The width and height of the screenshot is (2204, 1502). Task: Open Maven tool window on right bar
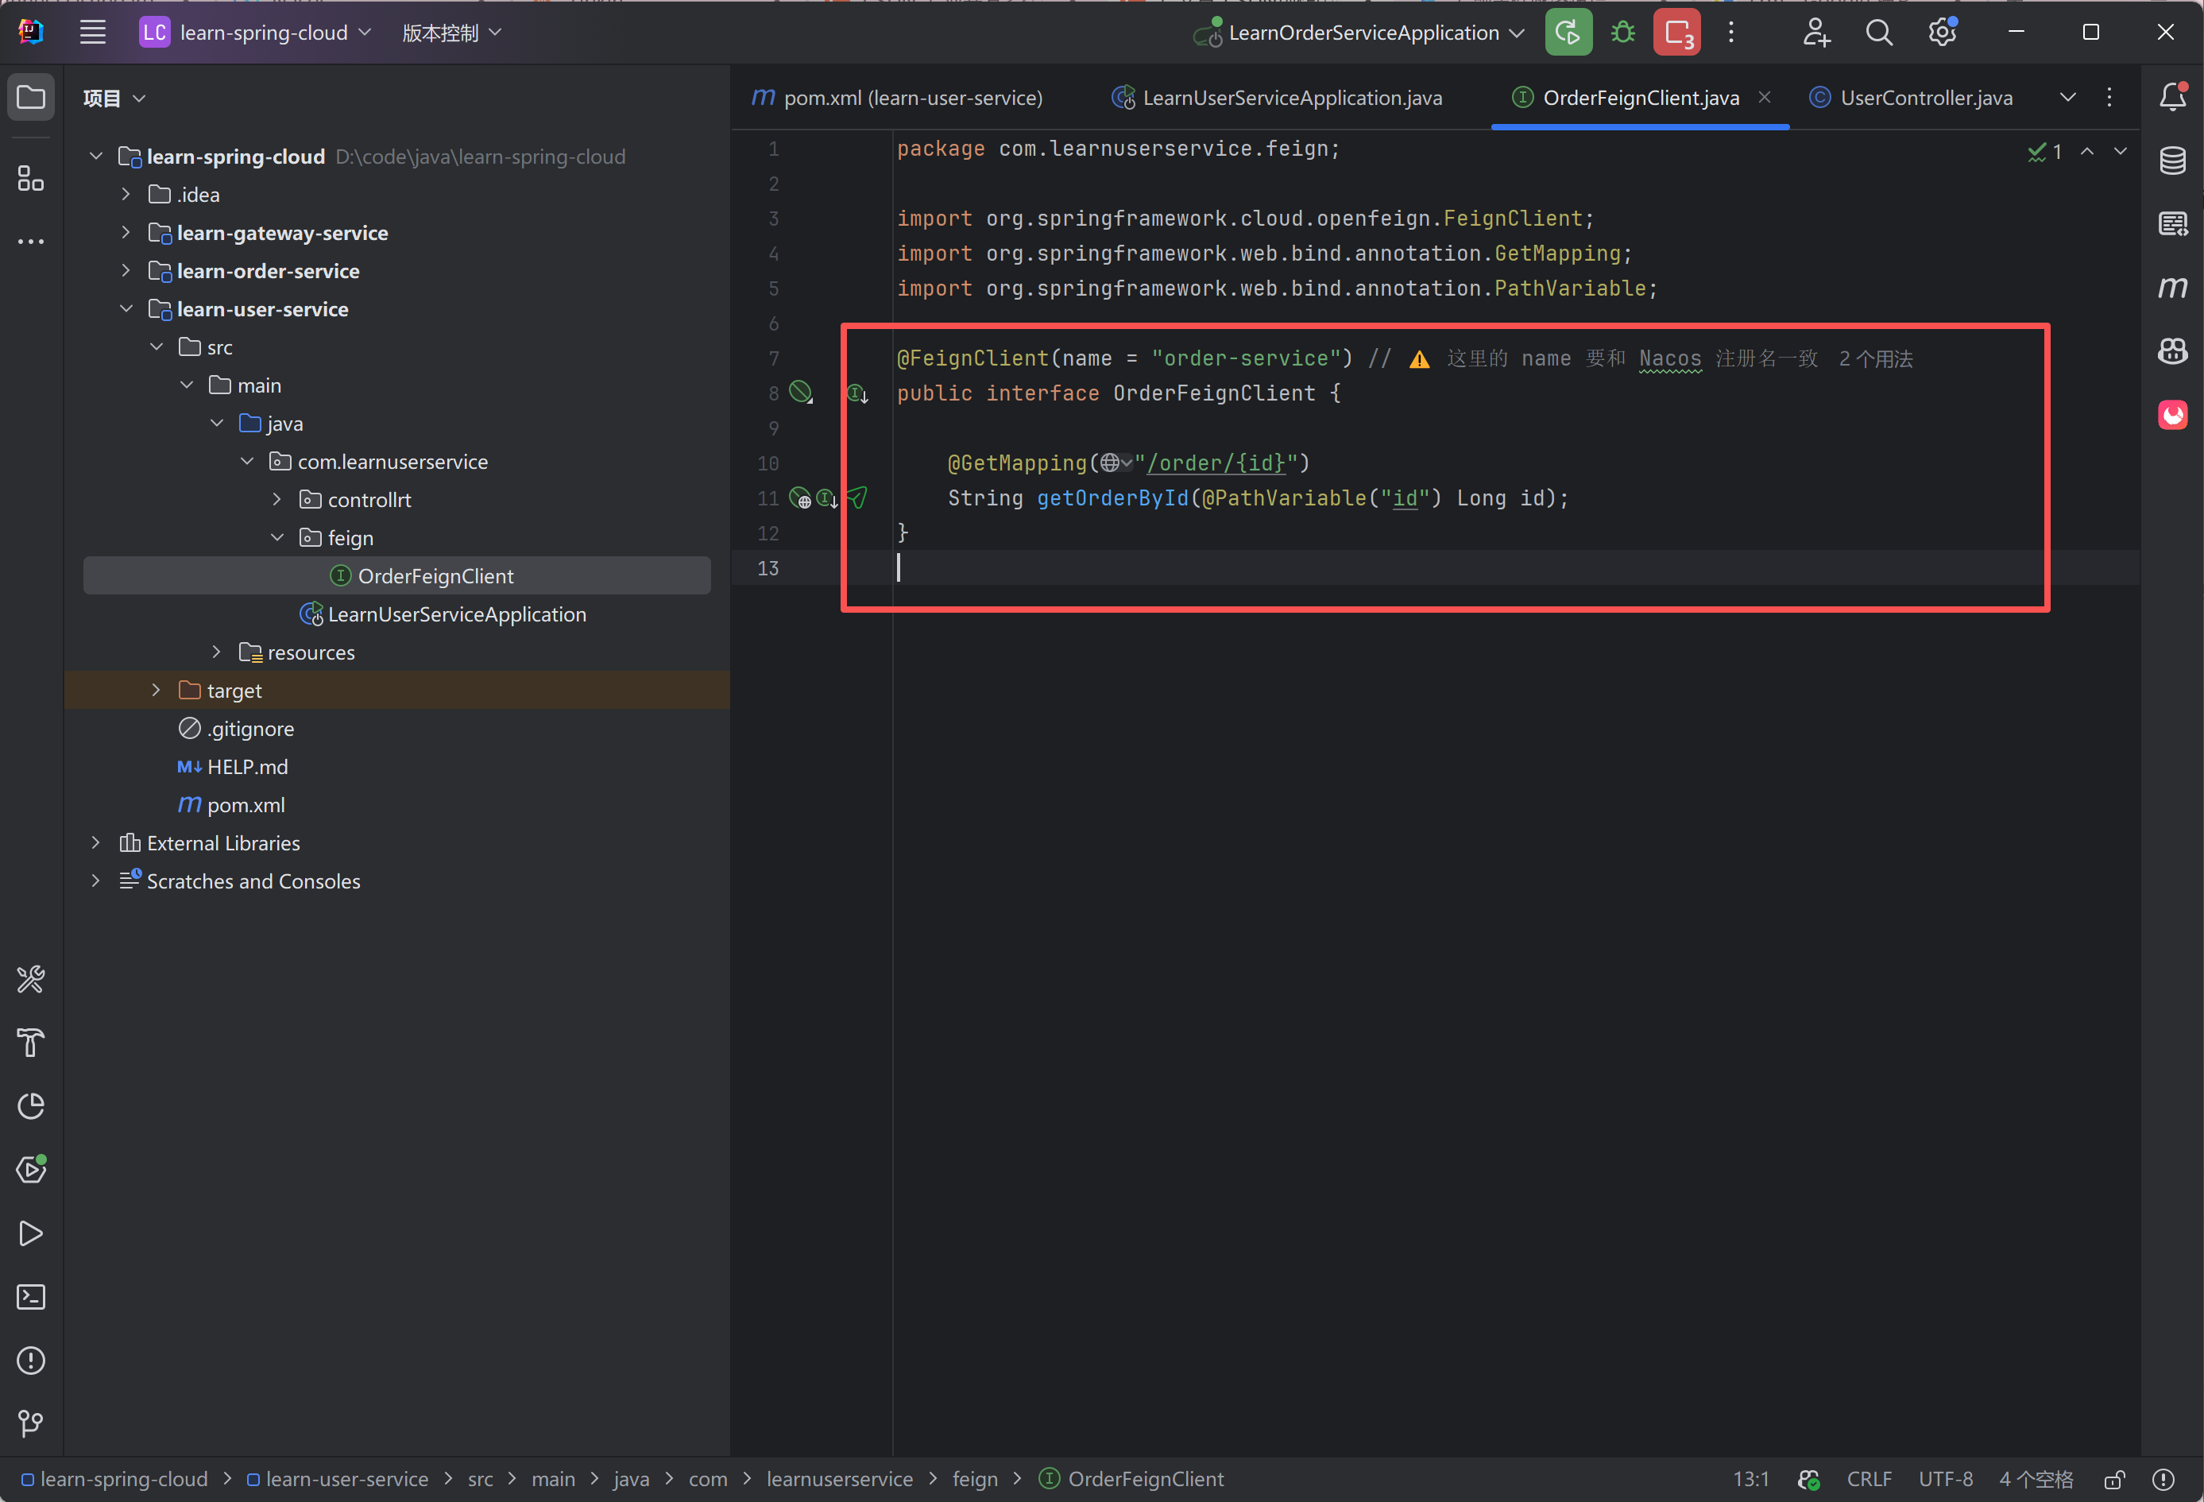coord(2173,287)
